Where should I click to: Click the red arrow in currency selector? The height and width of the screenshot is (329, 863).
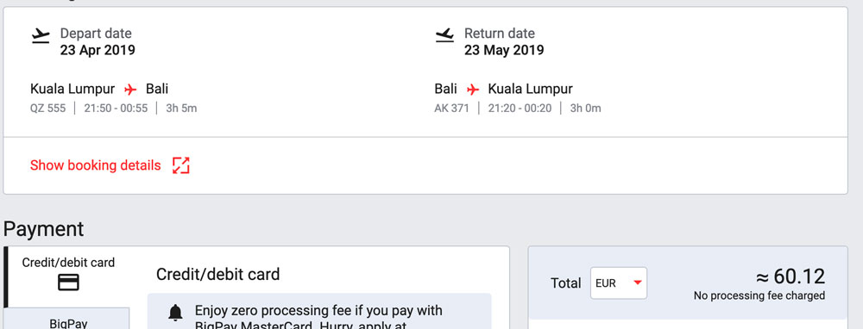(x=638, y=282)
